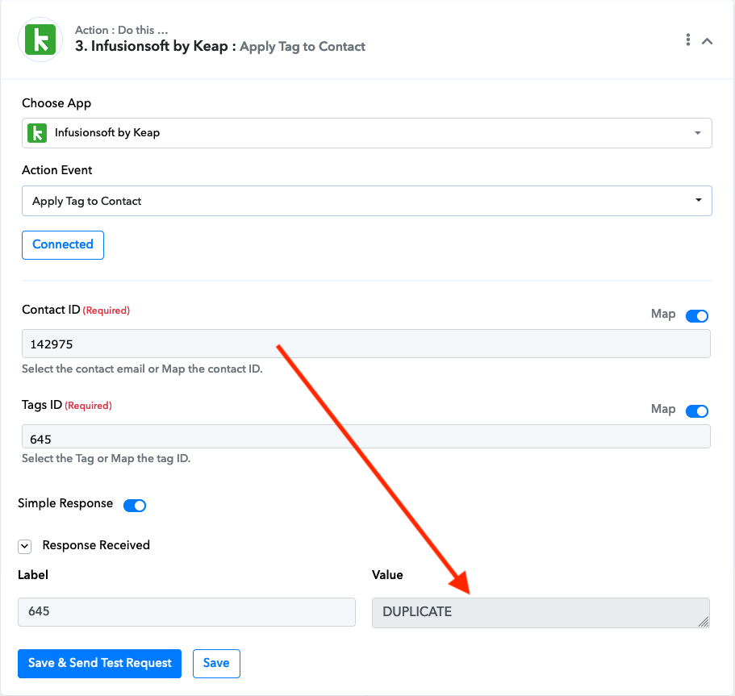735x696 pixels.
Task: Open the three-dot action menu
Action: tap(687, 40)
